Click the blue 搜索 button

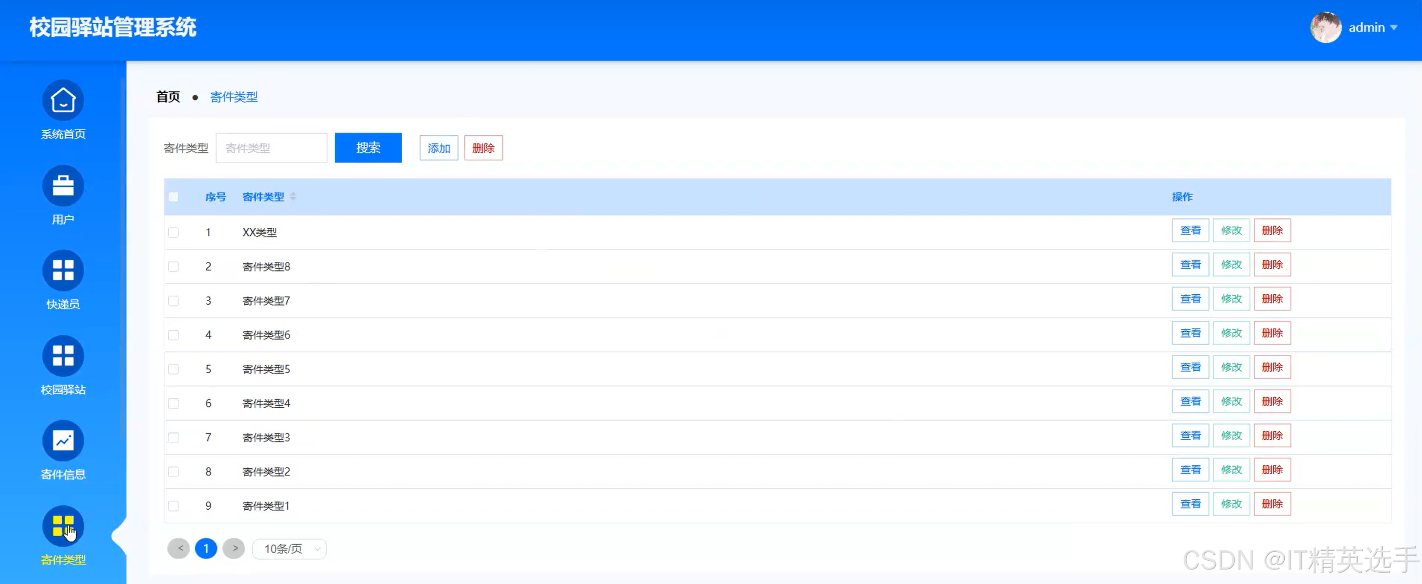(368, 148)
